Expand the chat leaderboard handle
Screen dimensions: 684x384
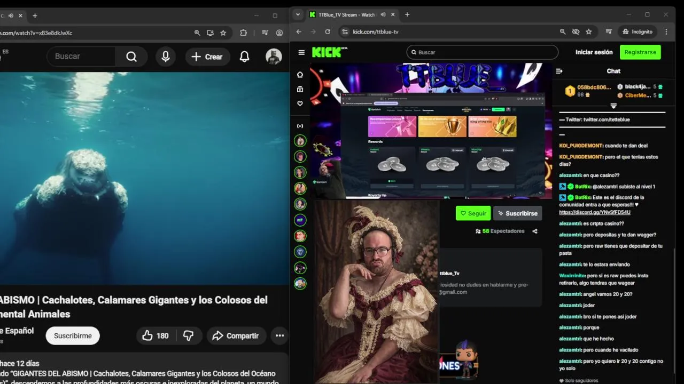(613, 106)
